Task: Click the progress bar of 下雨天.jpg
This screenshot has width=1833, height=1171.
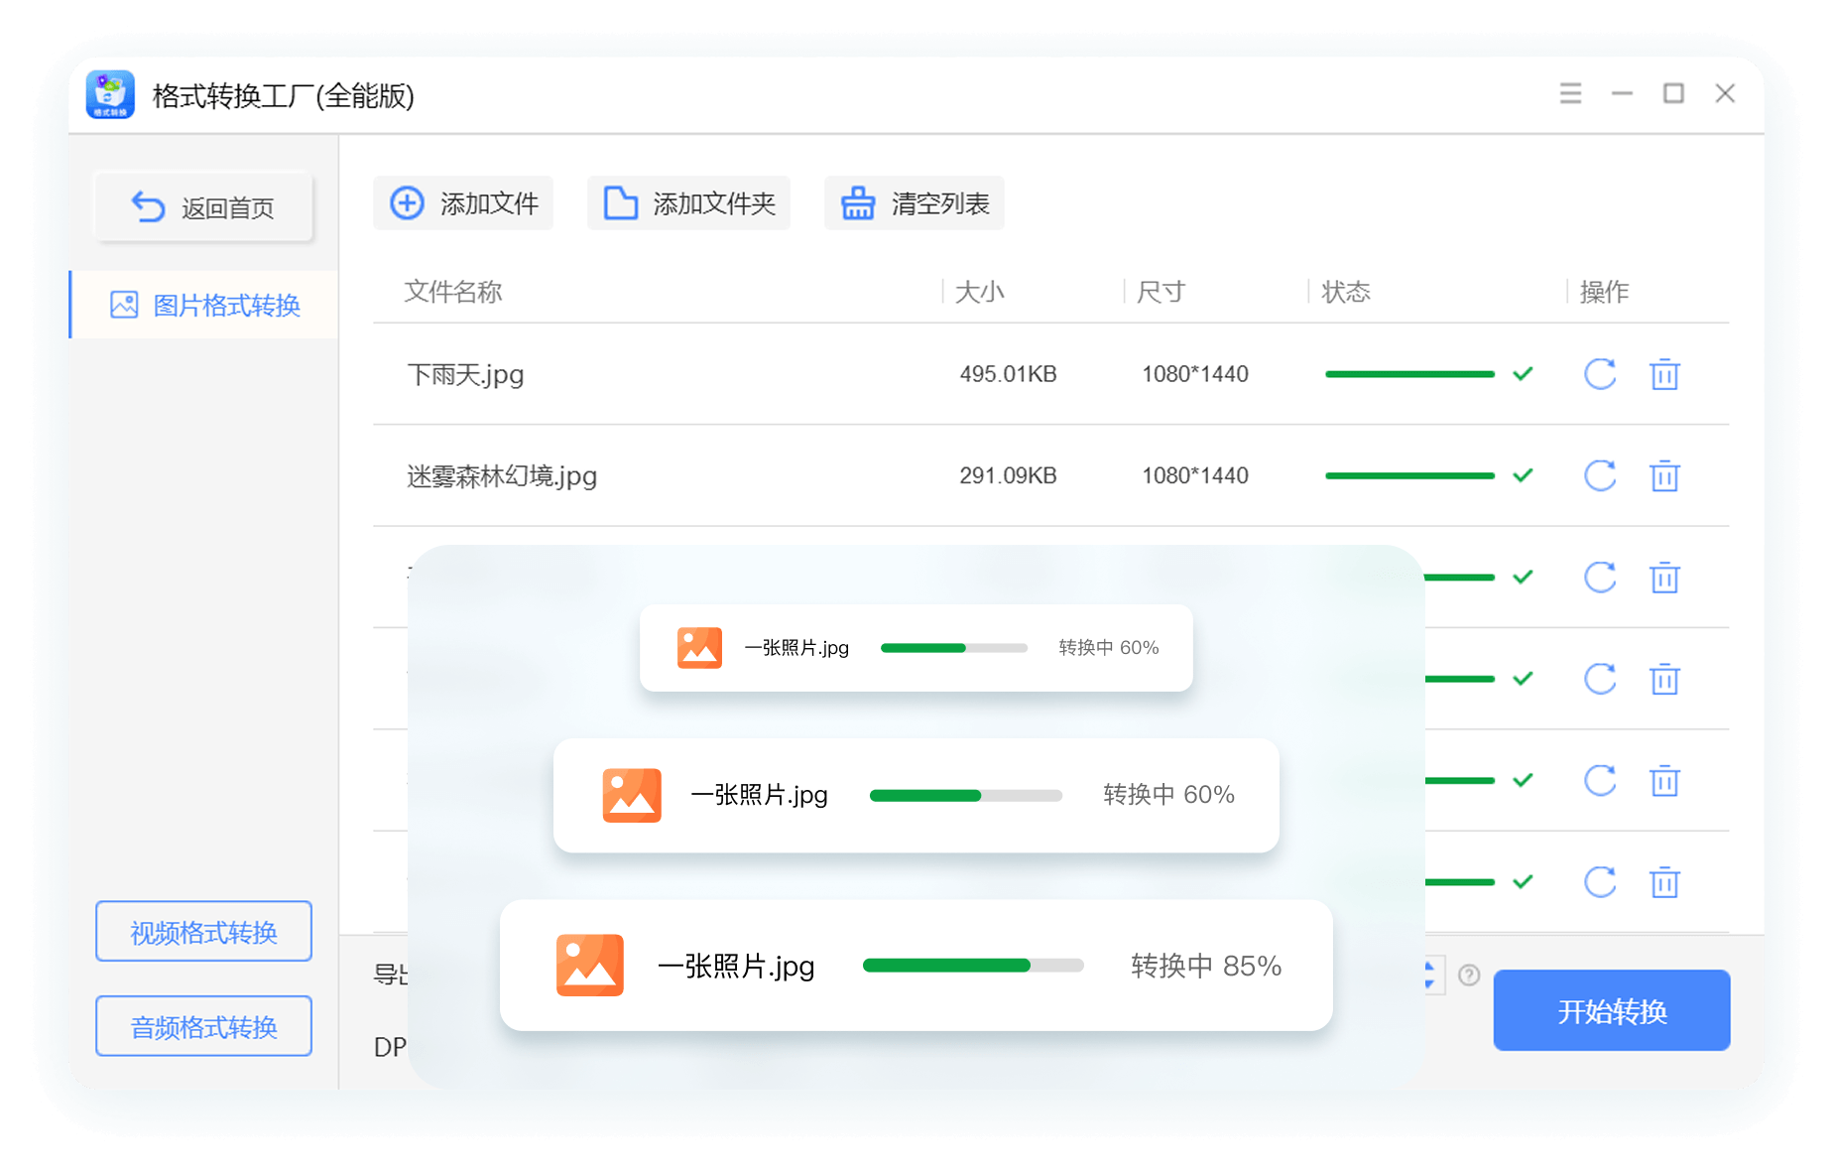Action: pyautogui.click(x=1409, y=374)
